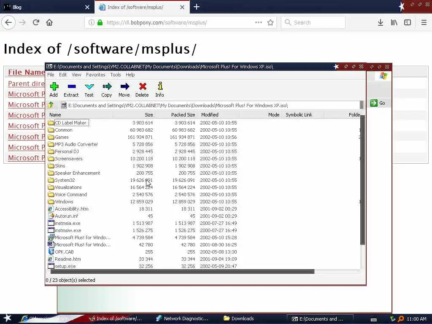432x324 pixels.
Task: Open a new Firefox tab
Action: (x=197, y=7)
